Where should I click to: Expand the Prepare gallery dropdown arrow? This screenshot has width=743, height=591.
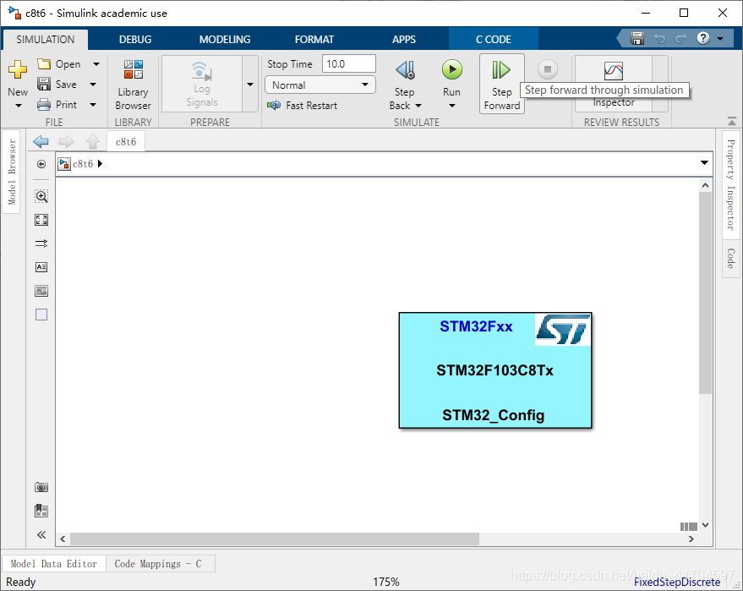pyautogui.click(x=249, y=85)
